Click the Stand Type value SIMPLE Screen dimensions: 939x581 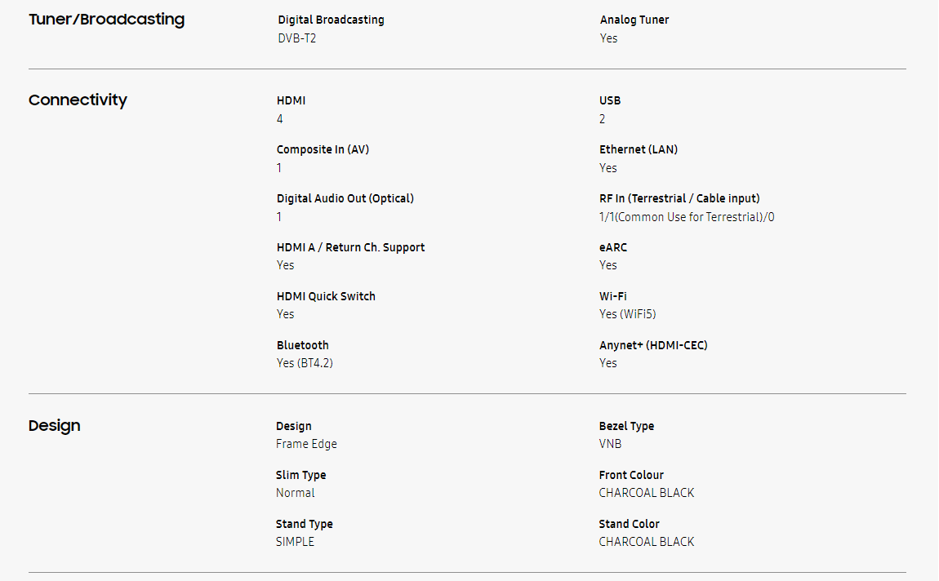point(295,542)
